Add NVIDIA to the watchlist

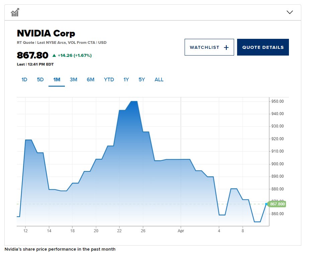[x=209, y=47]
